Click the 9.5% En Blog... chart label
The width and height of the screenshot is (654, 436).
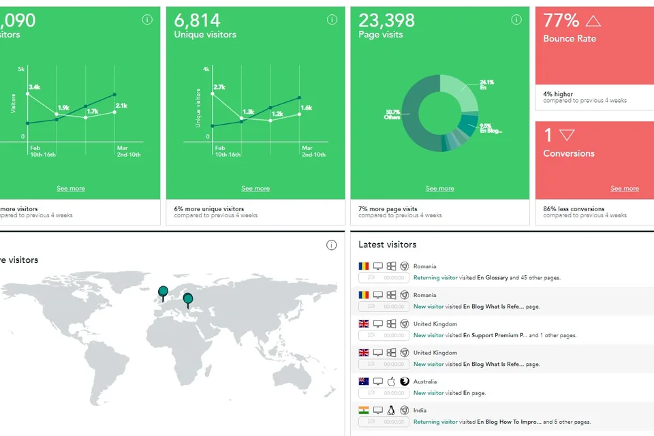[490, 129]
